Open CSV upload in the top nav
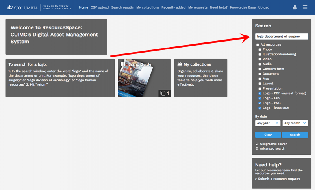This screenshot has width=315, height=190. [100, 7]
